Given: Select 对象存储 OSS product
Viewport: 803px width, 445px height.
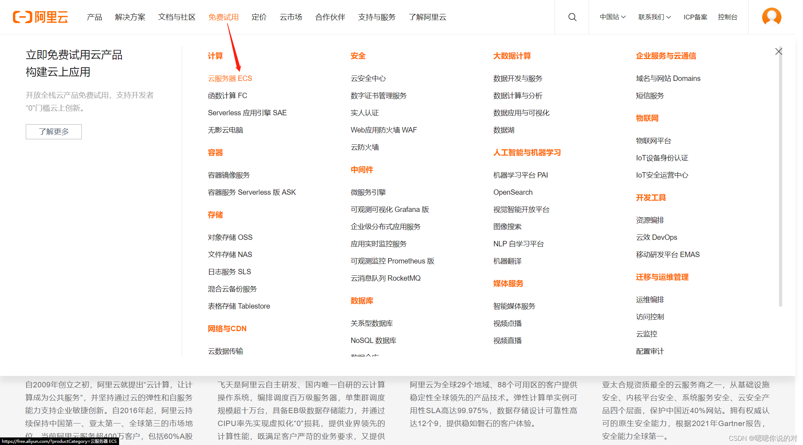Looking at the screenshot, I should coord(230,237).
